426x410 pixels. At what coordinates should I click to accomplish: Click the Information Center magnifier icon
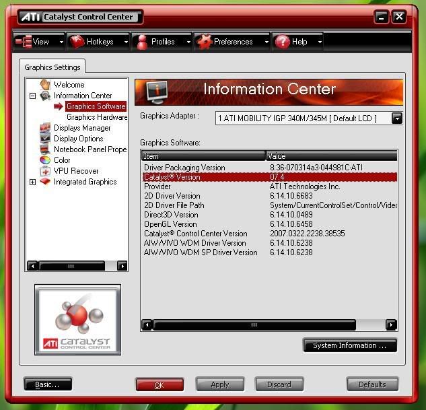pyautogui.click(x=45, y=96)
